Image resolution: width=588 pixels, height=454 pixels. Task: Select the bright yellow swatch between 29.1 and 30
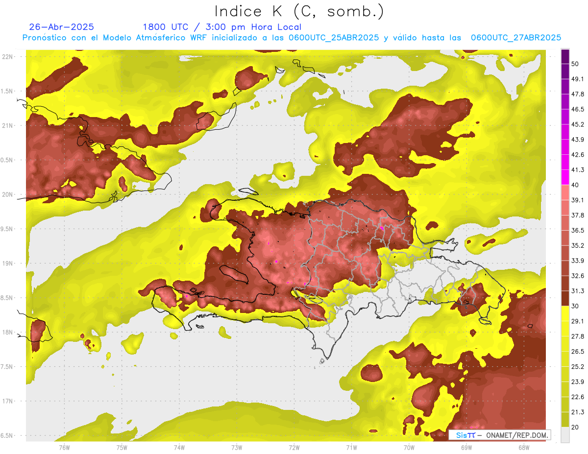click(565, 313)
